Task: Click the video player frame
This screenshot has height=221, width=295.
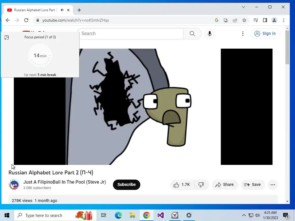Action: [x=143, y=106]
